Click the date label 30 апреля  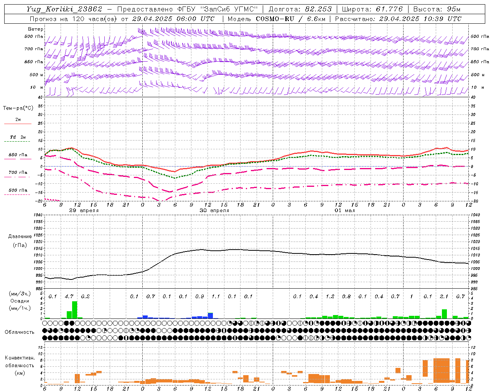(214, 211)
